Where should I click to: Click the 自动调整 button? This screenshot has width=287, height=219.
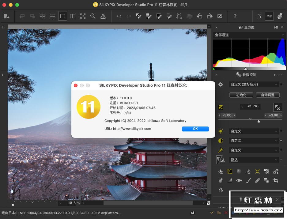(268, 95)
